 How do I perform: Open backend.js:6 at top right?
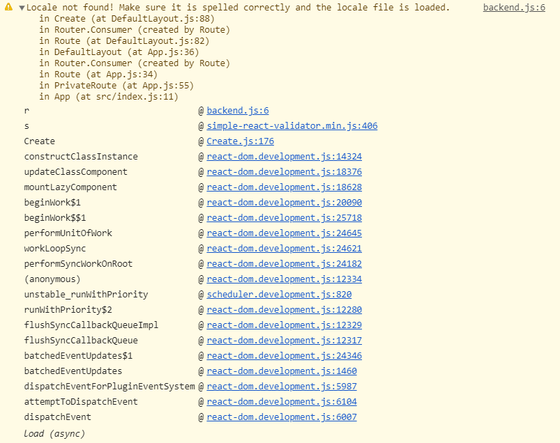[514, 7]
